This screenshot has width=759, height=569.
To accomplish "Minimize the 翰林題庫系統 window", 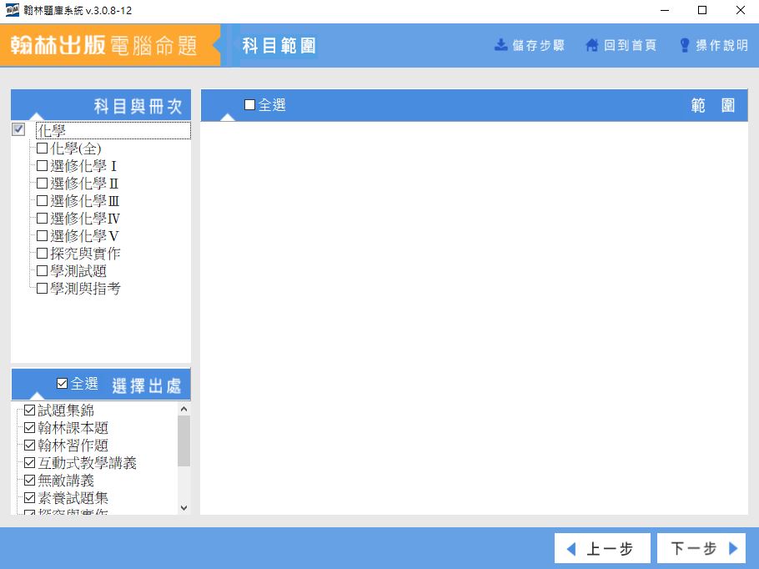I will pyautogui.click(x=665, y=10).
